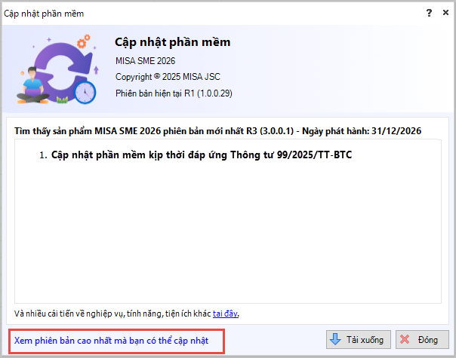This screenshot has height=358, width=456.
Task: Click the blue clock icon in illustration
Action: point(85,93)
